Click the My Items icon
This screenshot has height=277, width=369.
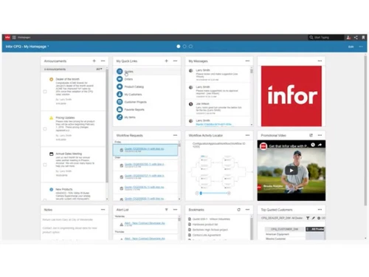[120, 117]
